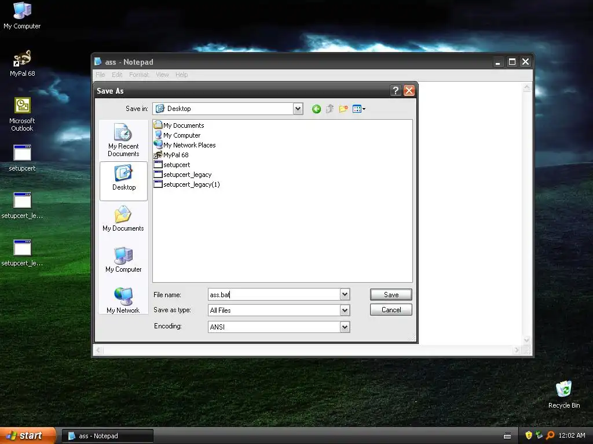Open the Encoding dropdown

pyautogui.click(x=345, y=327)
